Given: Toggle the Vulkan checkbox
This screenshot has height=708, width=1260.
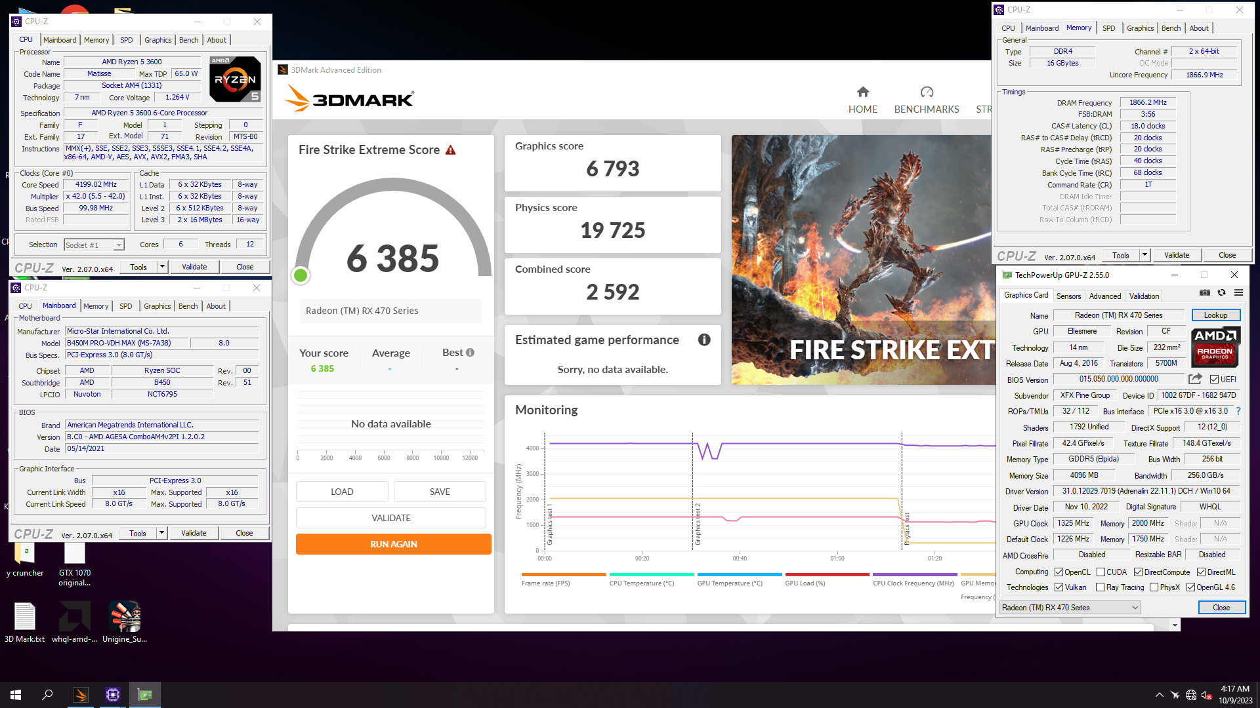Looking at the screenshot, I should [1059, 587].
